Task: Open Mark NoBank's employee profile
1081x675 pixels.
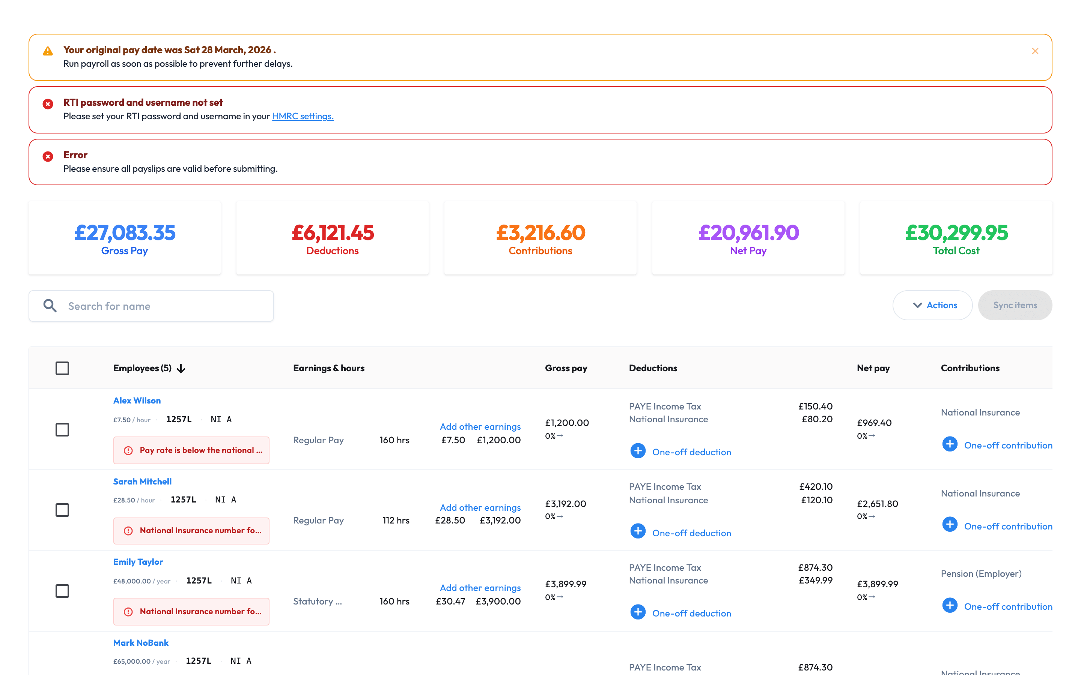Action: (x=141, y=642)
